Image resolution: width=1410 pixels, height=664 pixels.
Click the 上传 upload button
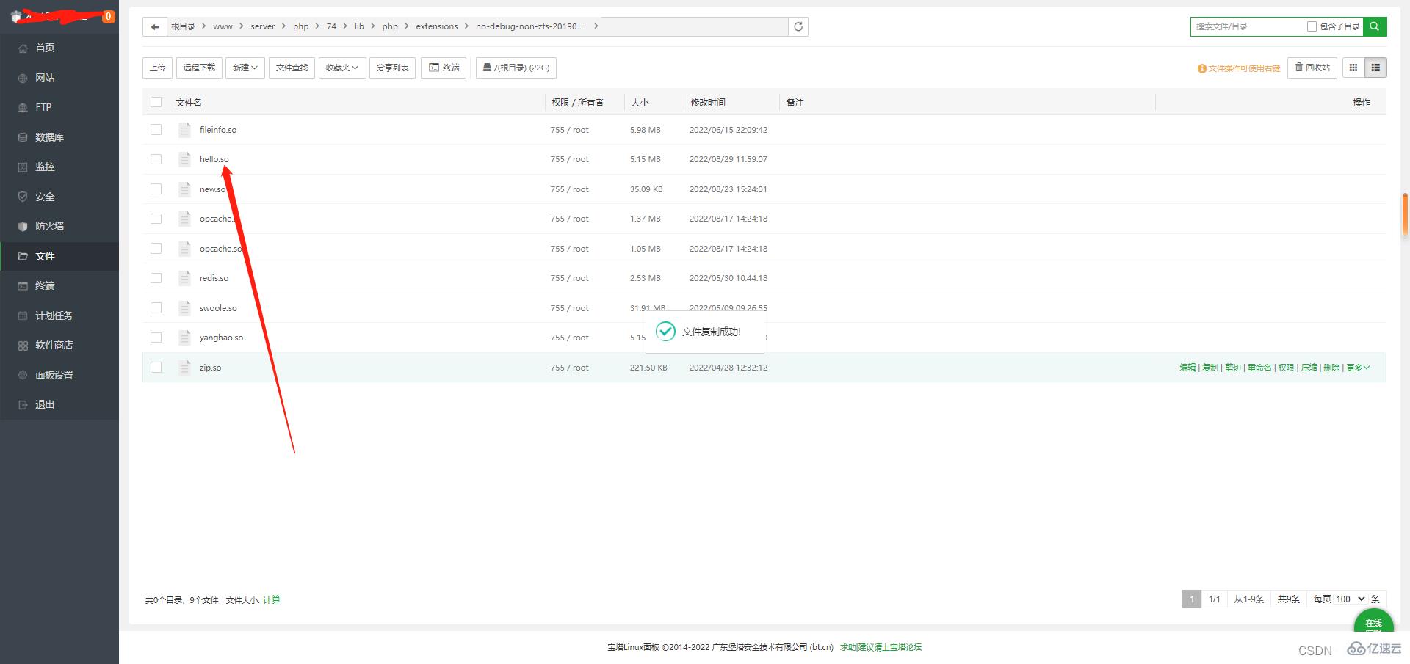[x=158, y=68]
